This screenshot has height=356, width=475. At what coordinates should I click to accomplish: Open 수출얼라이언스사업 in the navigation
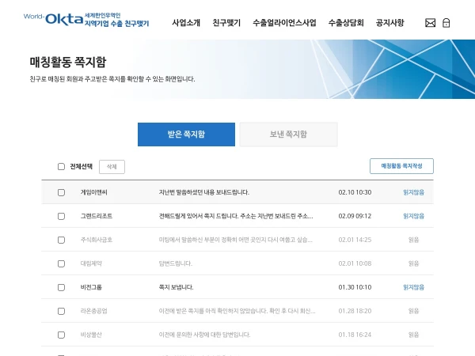(283, 23)
